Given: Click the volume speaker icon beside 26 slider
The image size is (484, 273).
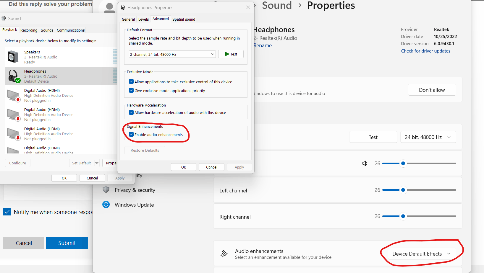Looking at the screenshot, I should (365, 163).
